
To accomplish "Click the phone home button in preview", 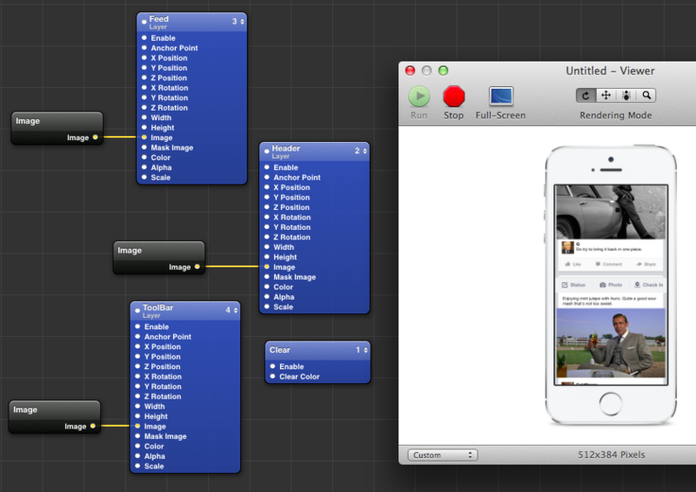I will [611, 403].
